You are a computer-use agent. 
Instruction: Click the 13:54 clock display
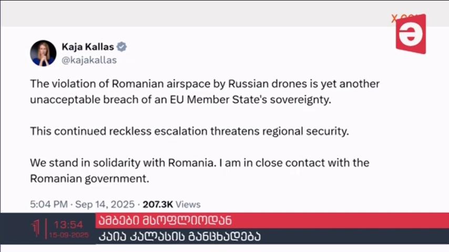[68, 225]
